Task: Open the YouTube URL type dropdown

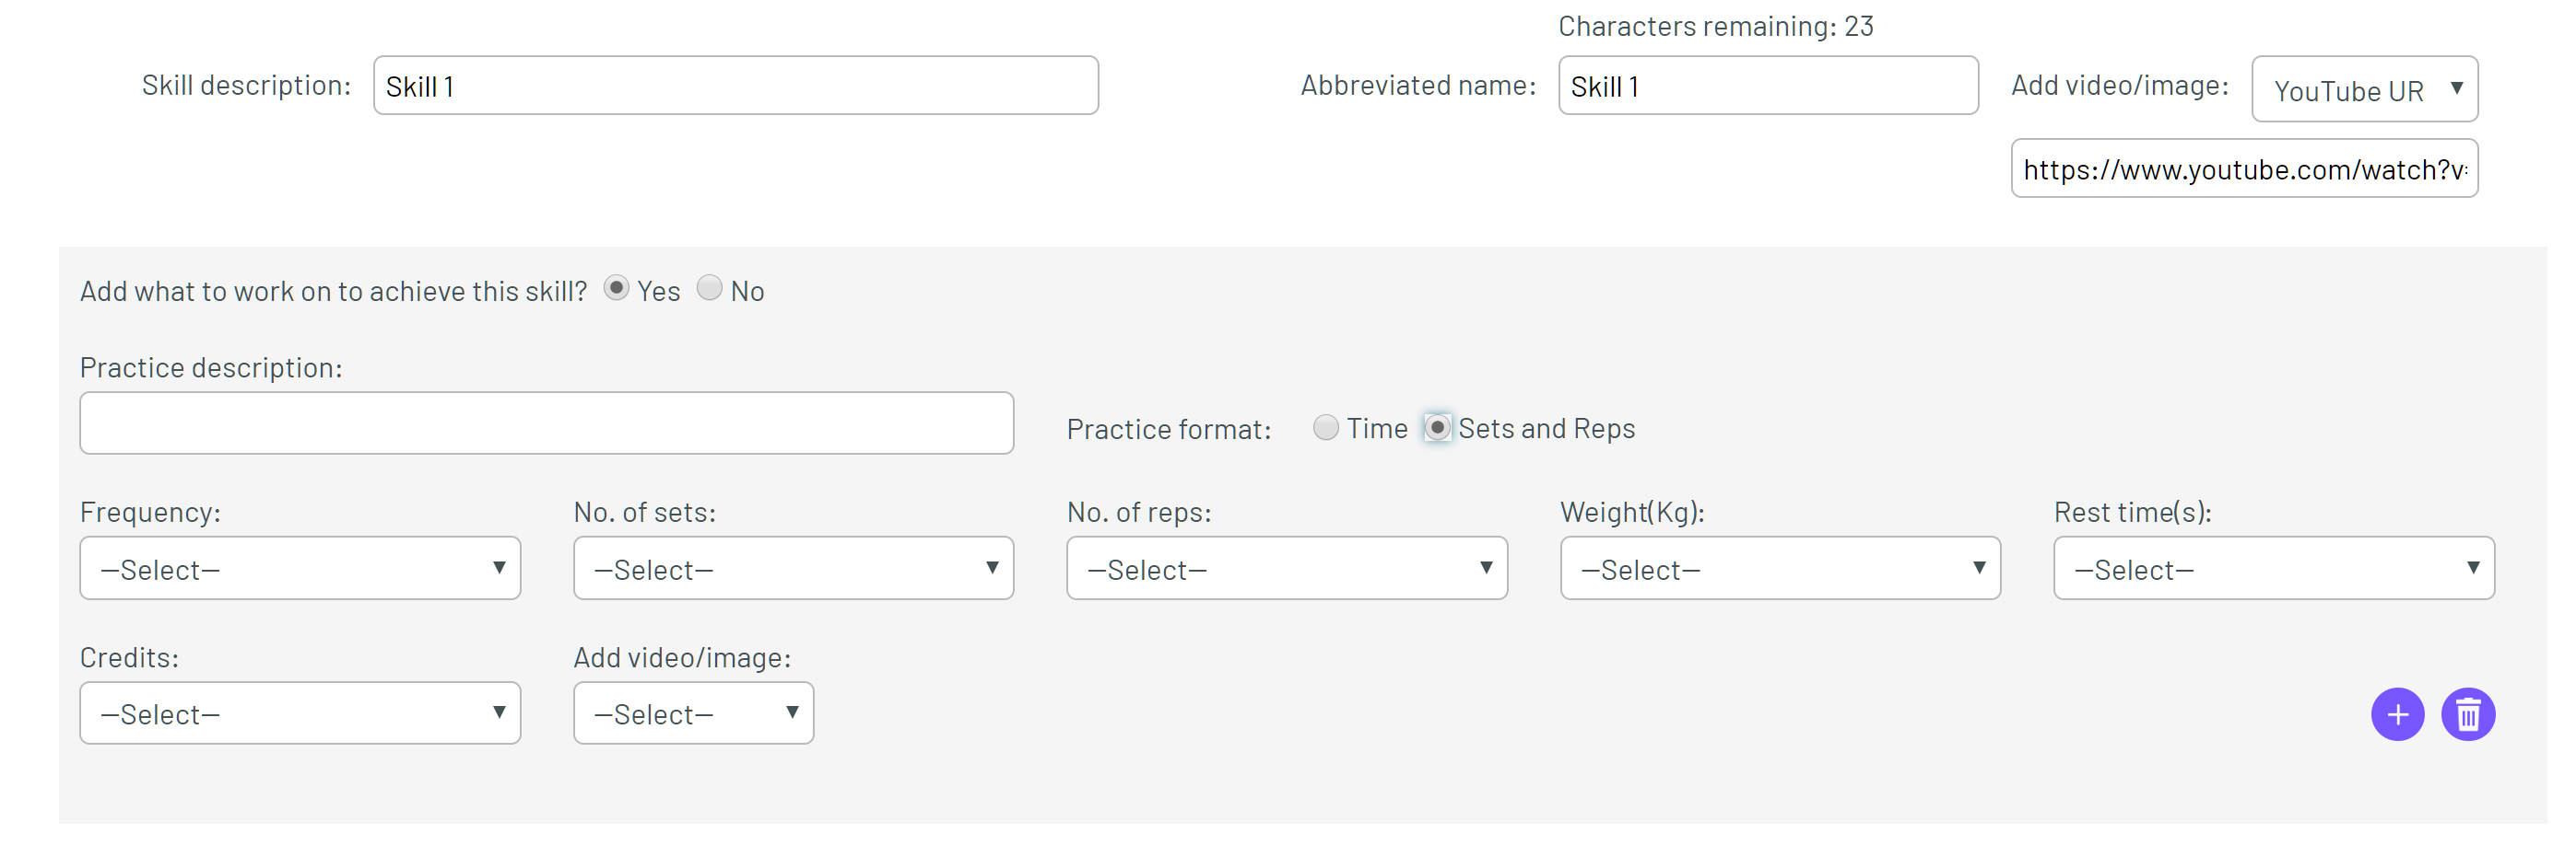Action: (2364, 89)
